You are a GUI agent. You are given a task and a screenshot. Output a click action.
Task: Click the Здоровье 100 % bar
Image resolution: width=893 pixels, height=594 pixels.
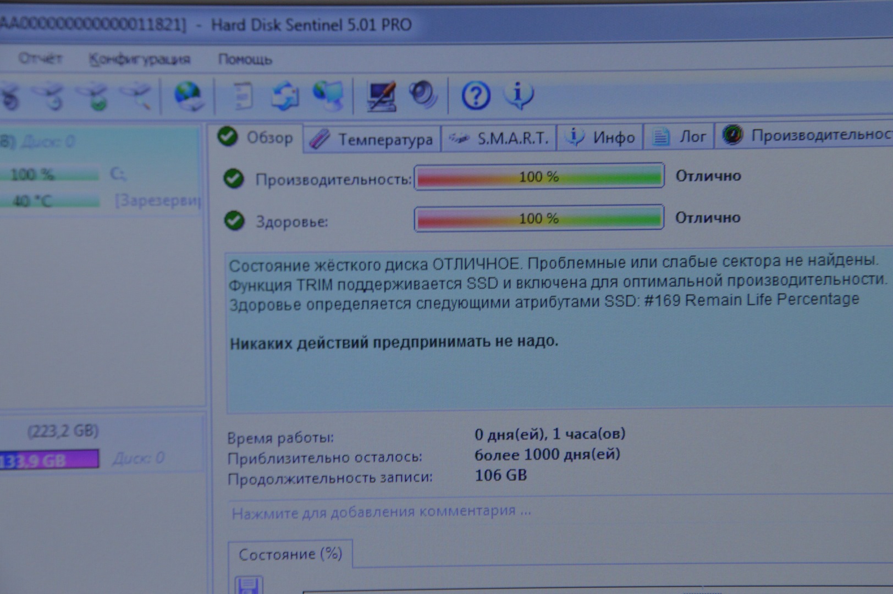(539, 218)
